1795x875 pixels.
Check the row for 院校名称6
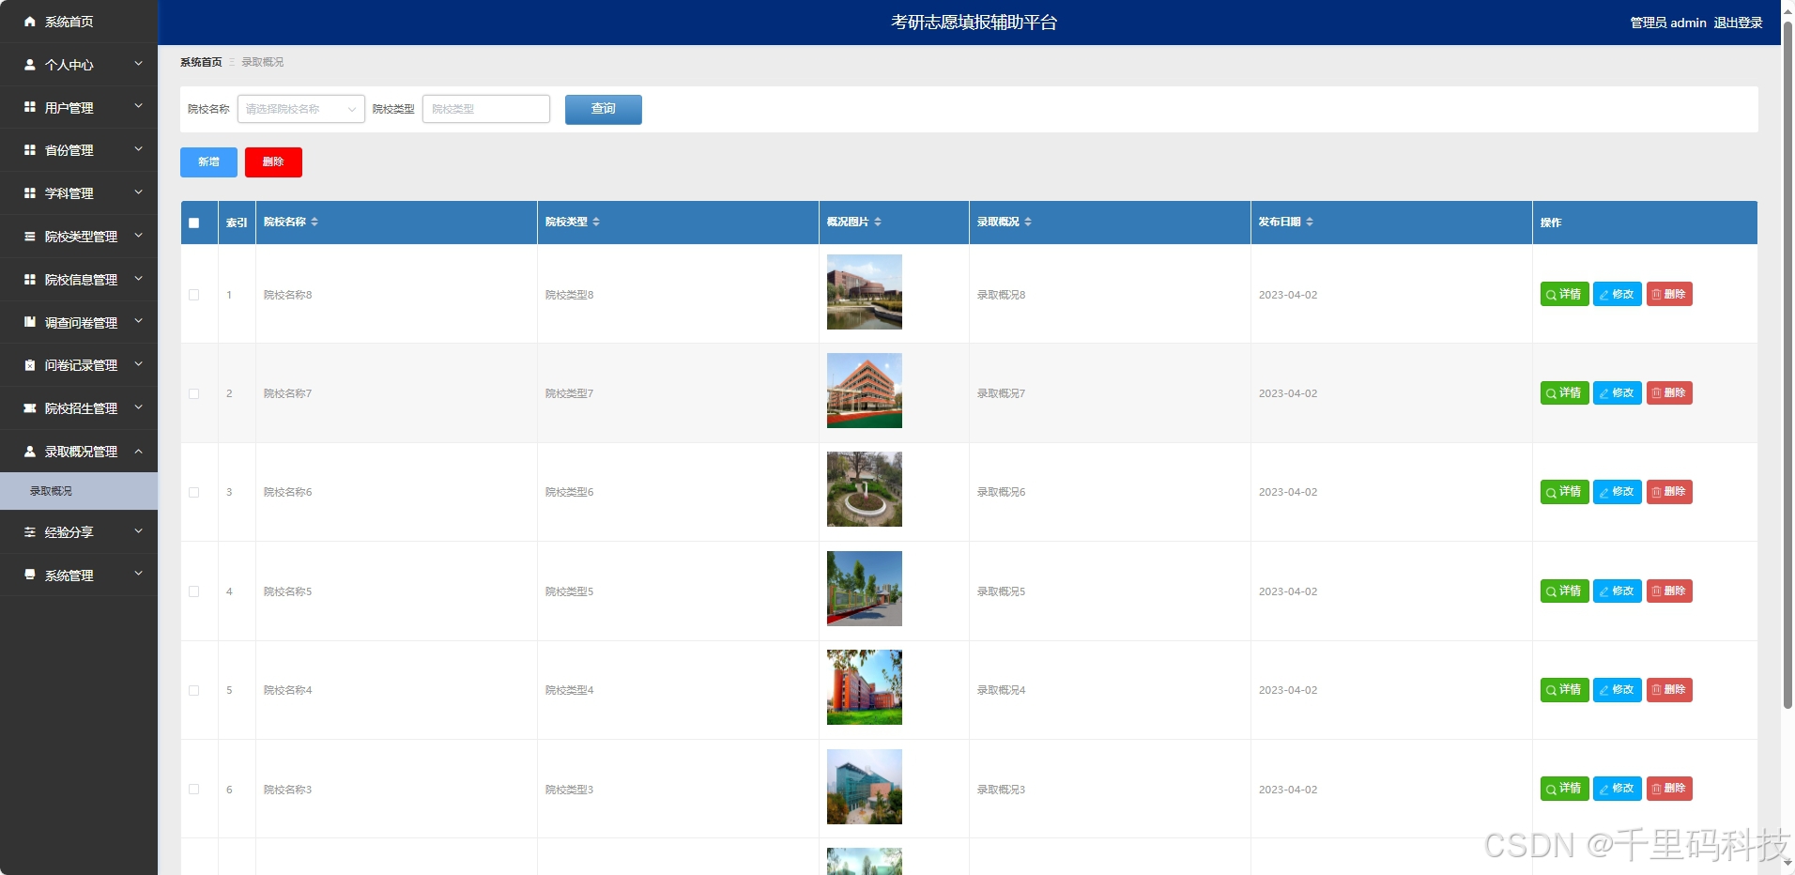pos(194,492)
